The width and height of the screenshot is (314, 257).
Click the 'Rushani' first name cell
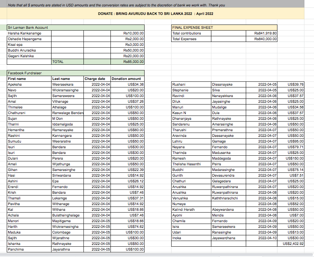[191, 84]
